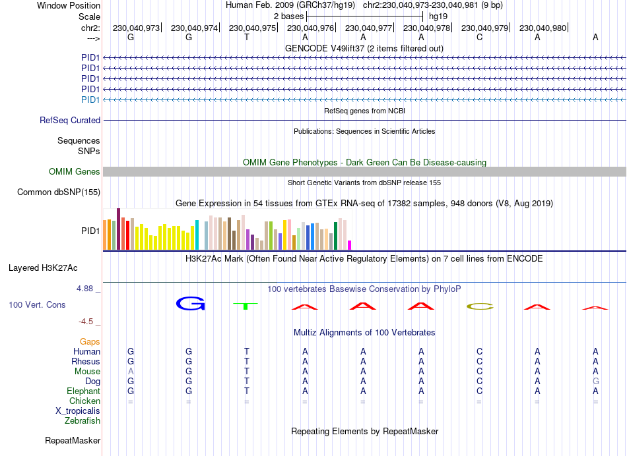The image size is (627, 456).
Task: Open 100 vertebrates Basewise Conservation title
Action: click(x=364, y=289)
